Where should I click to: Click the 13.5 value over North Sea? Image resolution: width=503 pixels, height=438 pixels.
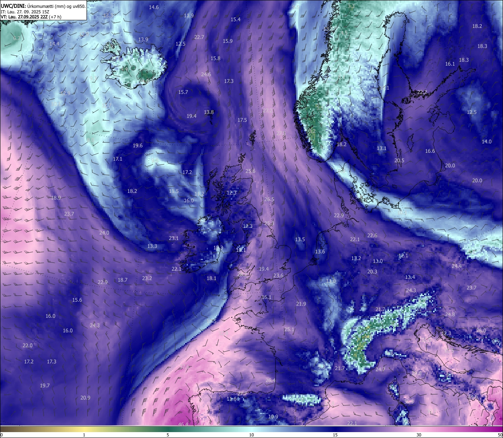click(x=300, y=240)
